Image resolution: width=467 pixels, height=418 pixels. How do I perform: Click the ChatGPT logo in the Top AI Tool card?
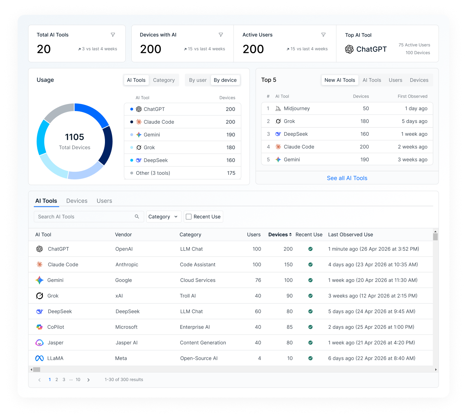click(349, 49)
